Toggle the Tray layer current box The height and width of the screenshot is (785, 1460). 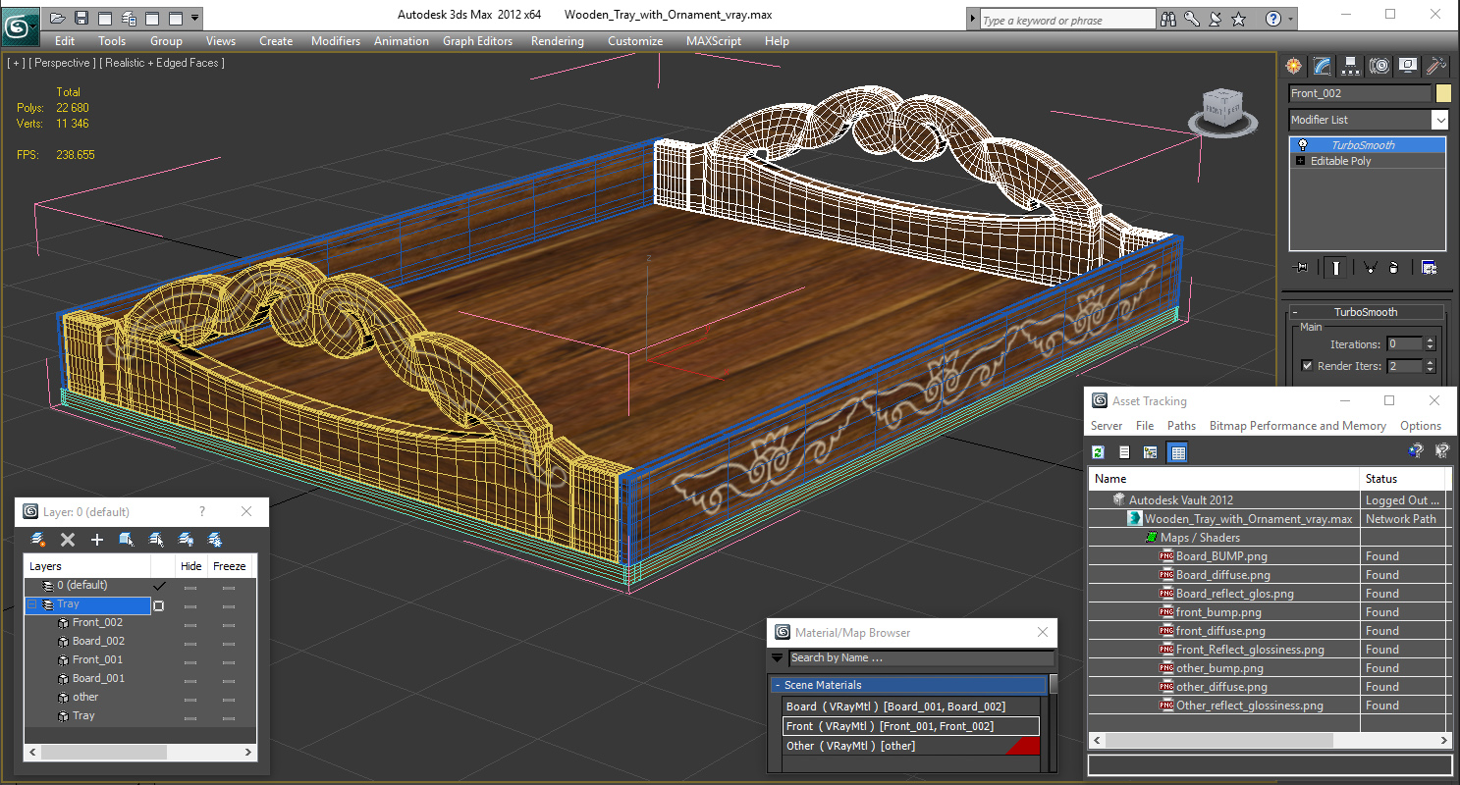159,605
